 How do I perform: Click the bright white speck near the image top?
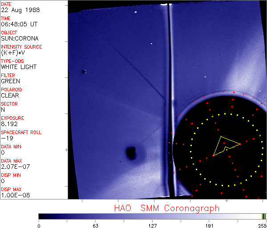click(x=152, y=44)
